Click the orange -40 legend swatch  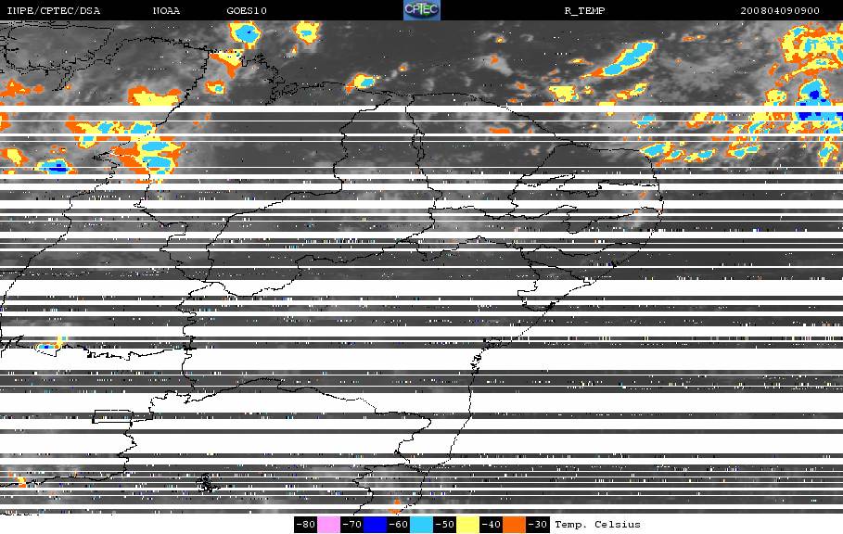(x=514, y=525)
